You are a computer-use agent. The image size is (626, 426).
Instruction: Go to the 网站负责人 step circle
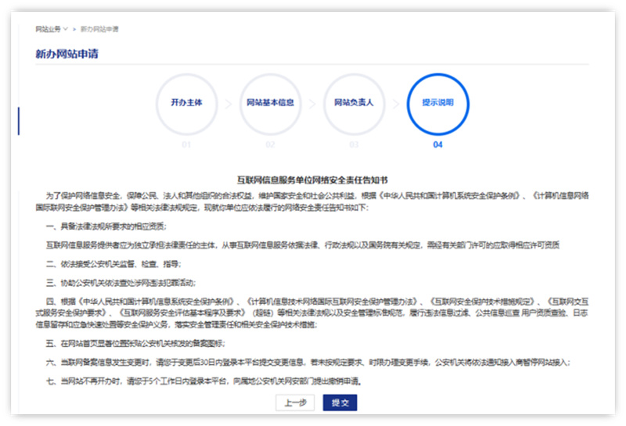click(x=354, y=102)
